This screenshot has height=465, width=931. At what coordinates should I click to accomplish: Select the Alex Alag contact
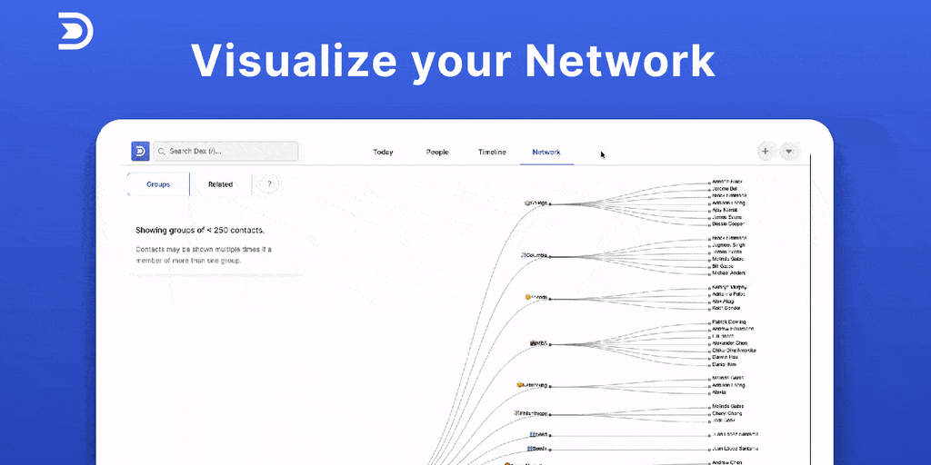(x=723, y=302)
